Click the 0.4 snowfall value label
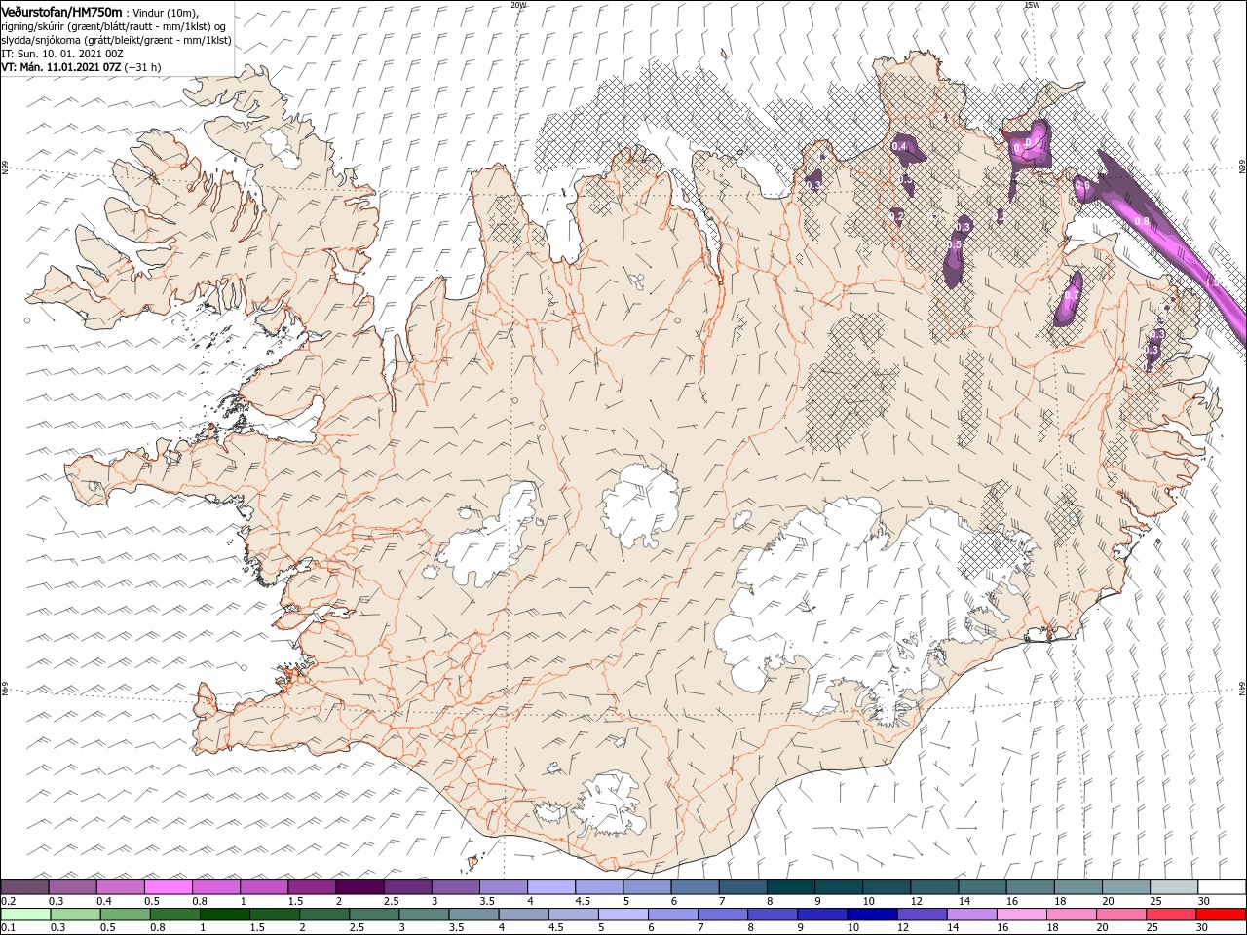This screenshot has width=1247, height=935. [x=899, y=147]
